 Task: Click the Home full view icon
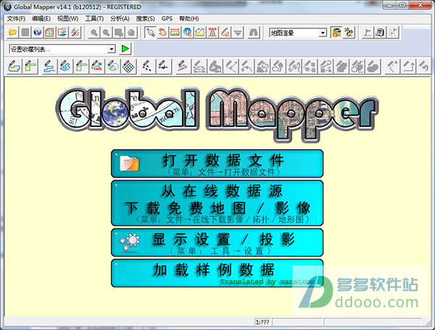(131, 33)
